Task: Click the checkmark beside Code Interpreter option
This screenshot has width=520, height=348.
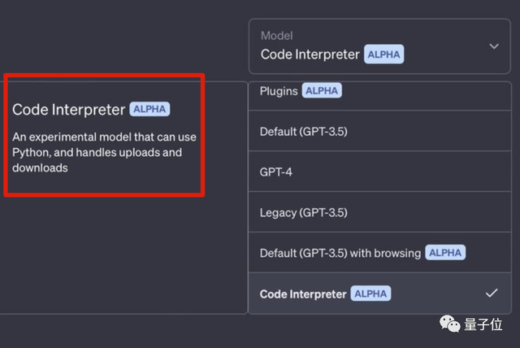Action: (491, 293)
